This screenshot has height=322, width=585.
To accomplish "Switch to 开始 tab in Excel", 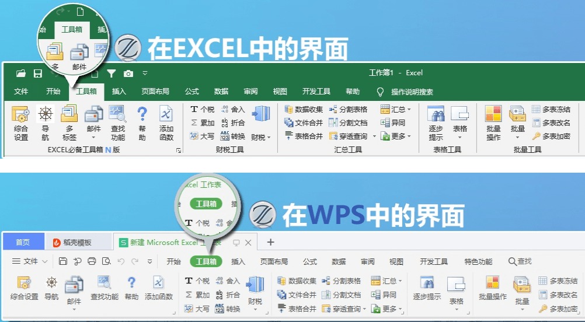I will (53, 92).
